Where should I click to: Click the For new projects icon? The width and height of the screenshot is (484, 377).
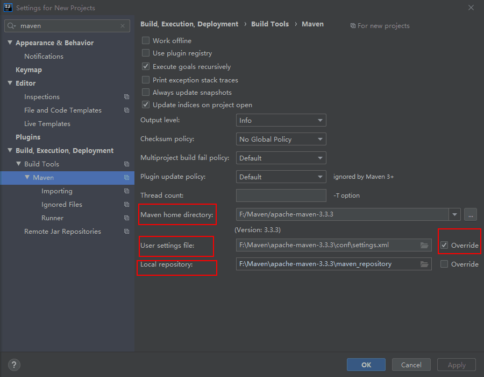click(353, 26)
